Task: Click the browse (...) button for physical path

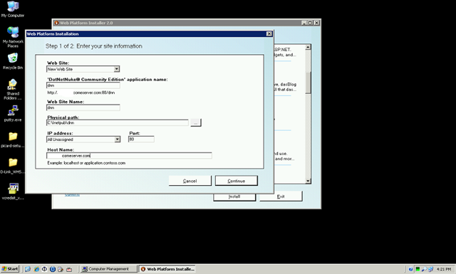Action: click(196, 123)
